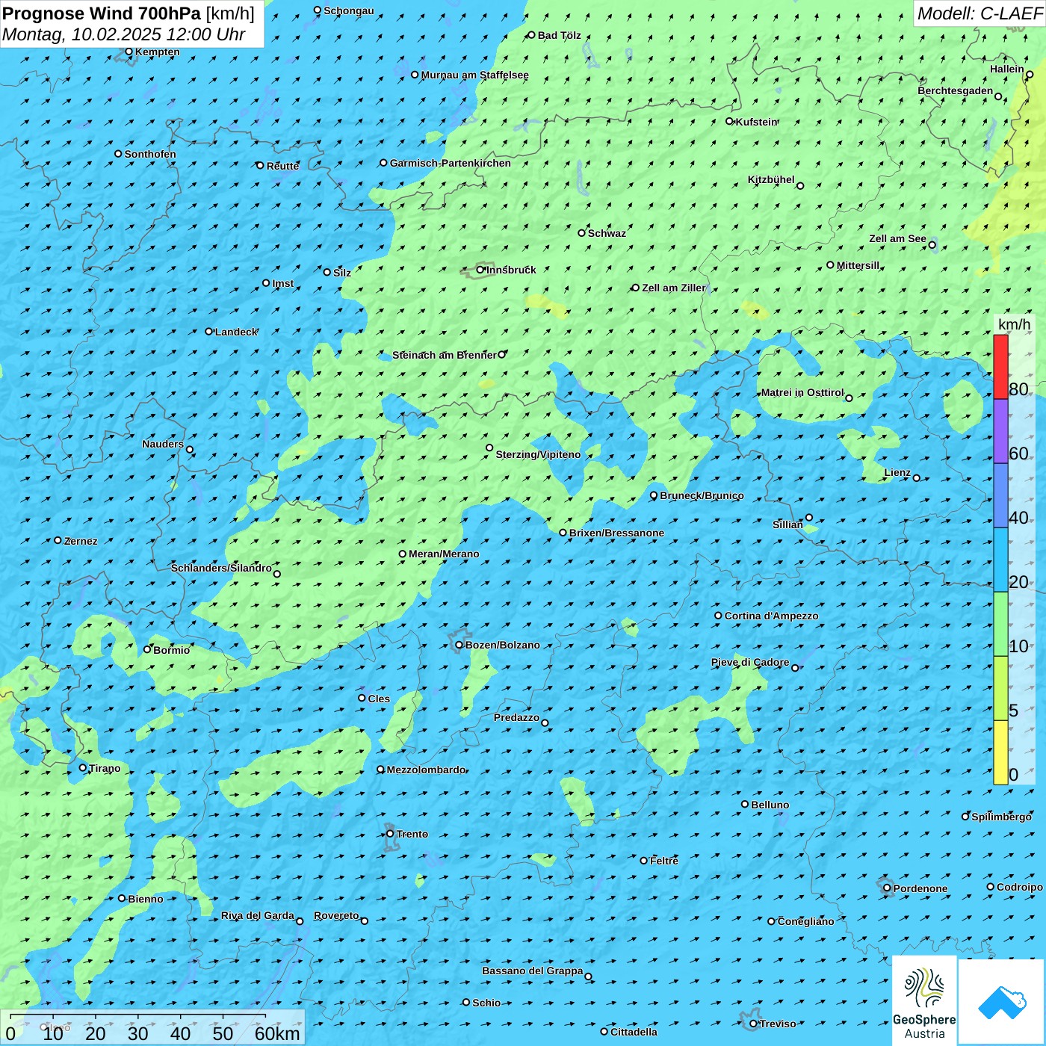The image size is (1046, 1046).
Task: Click the Bormio location marker
Action: tap(147, 649)
